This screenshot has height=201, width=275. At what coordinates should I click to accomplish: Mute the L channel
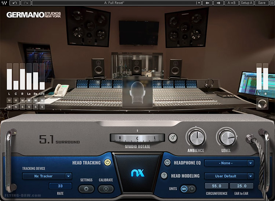pos(9,100)
